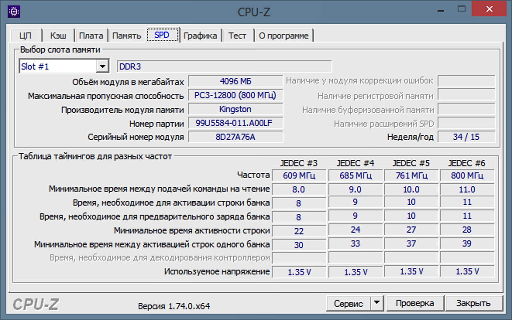This screenshot has width=512, height=320.
Task: Click the Производитель модуля памяти label
Action: (x=122, y=110)
